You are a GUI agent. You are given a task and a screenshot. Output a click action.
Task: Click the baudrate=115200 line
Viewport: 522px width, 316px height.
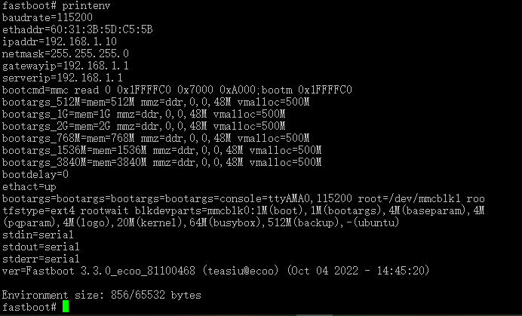[x=48, y=17]
